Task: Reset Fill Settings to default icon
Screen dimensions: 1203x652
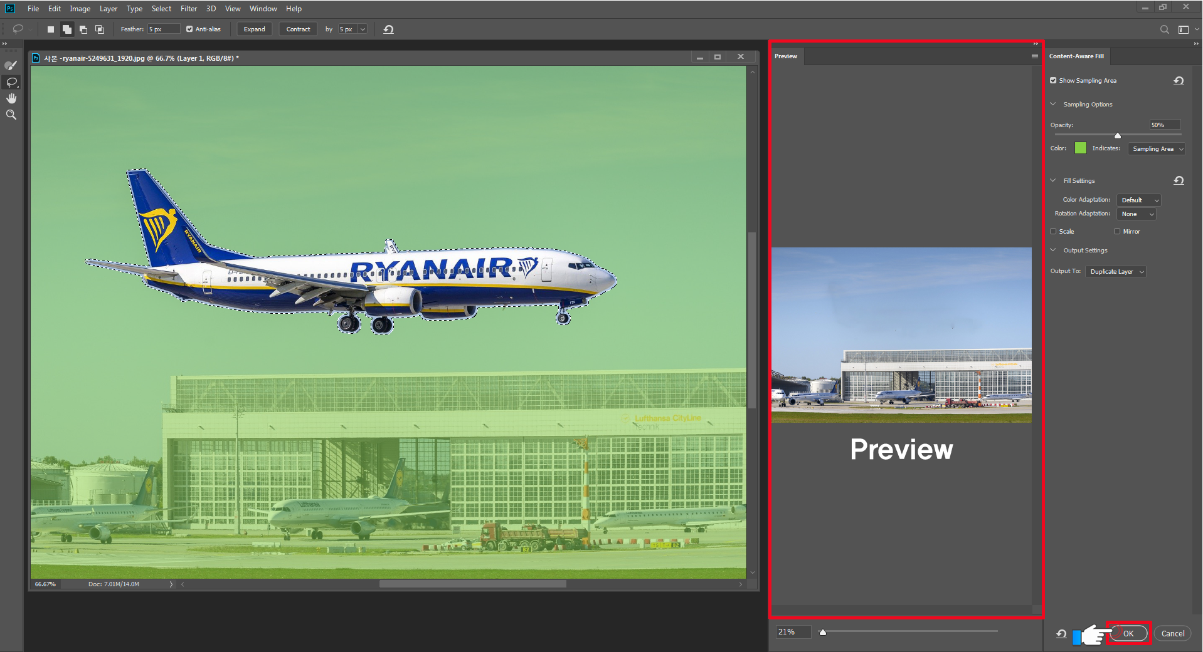Action: 1179,180
